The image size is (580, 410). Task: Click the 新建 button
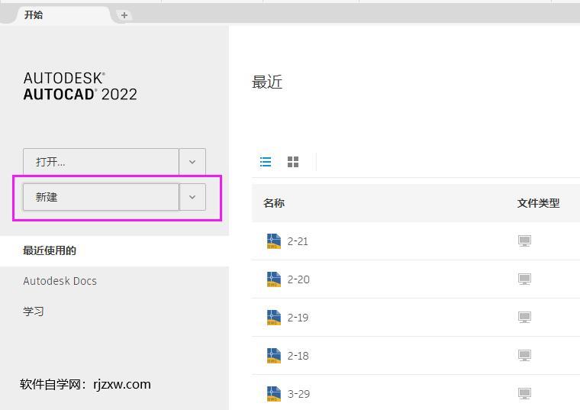click(x=101, y=197)
